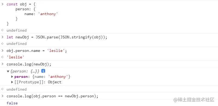The height and width of the screenshot is (106, 218).
Task: Click the prompt chevron before the obj.person == newObj.person comparison
Action: pos(2,96)
